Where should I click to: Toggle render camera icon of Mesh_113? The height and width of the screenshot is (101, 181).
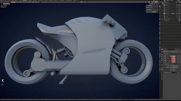pyautogui.click(x=180, y=20)
